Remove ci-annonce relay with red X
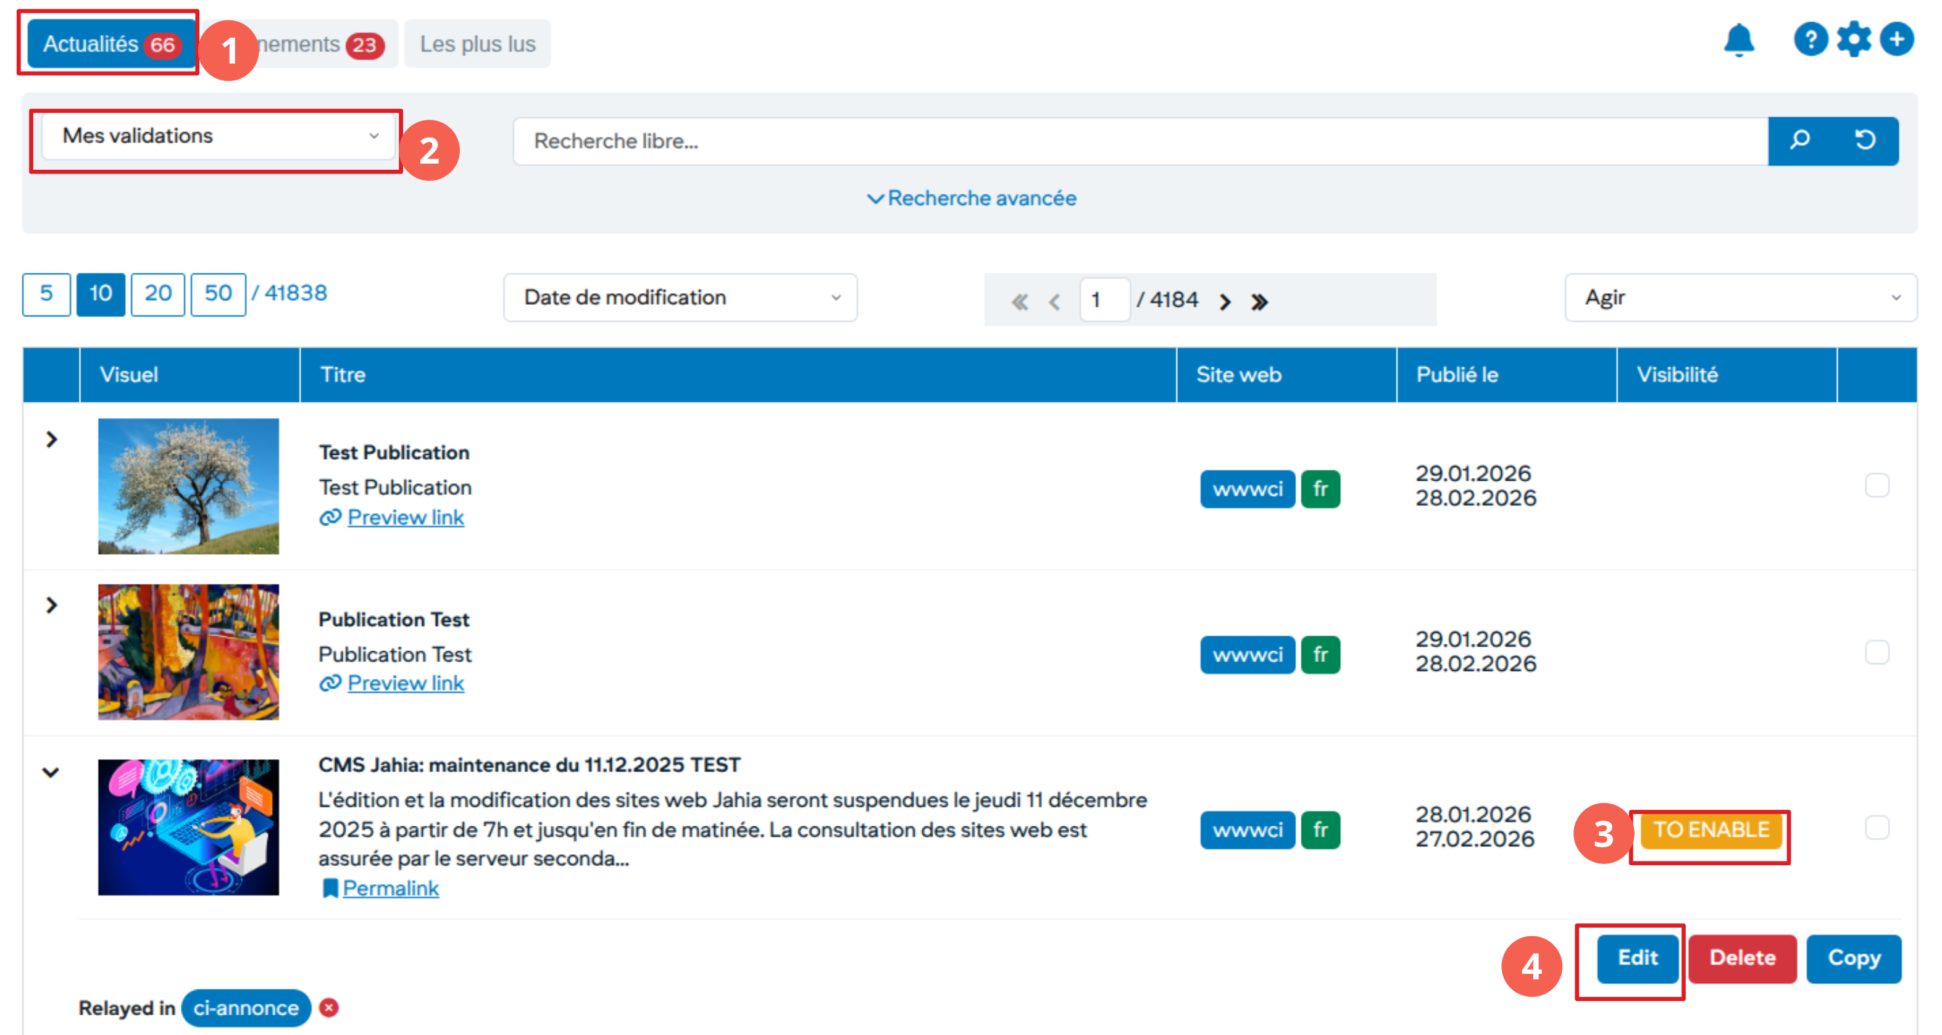Screen dimensions: 1942x1035 point(328,1007)
